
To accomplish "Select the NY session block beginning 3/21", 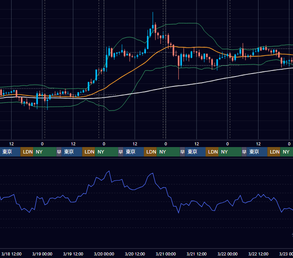I will point(230,152).
